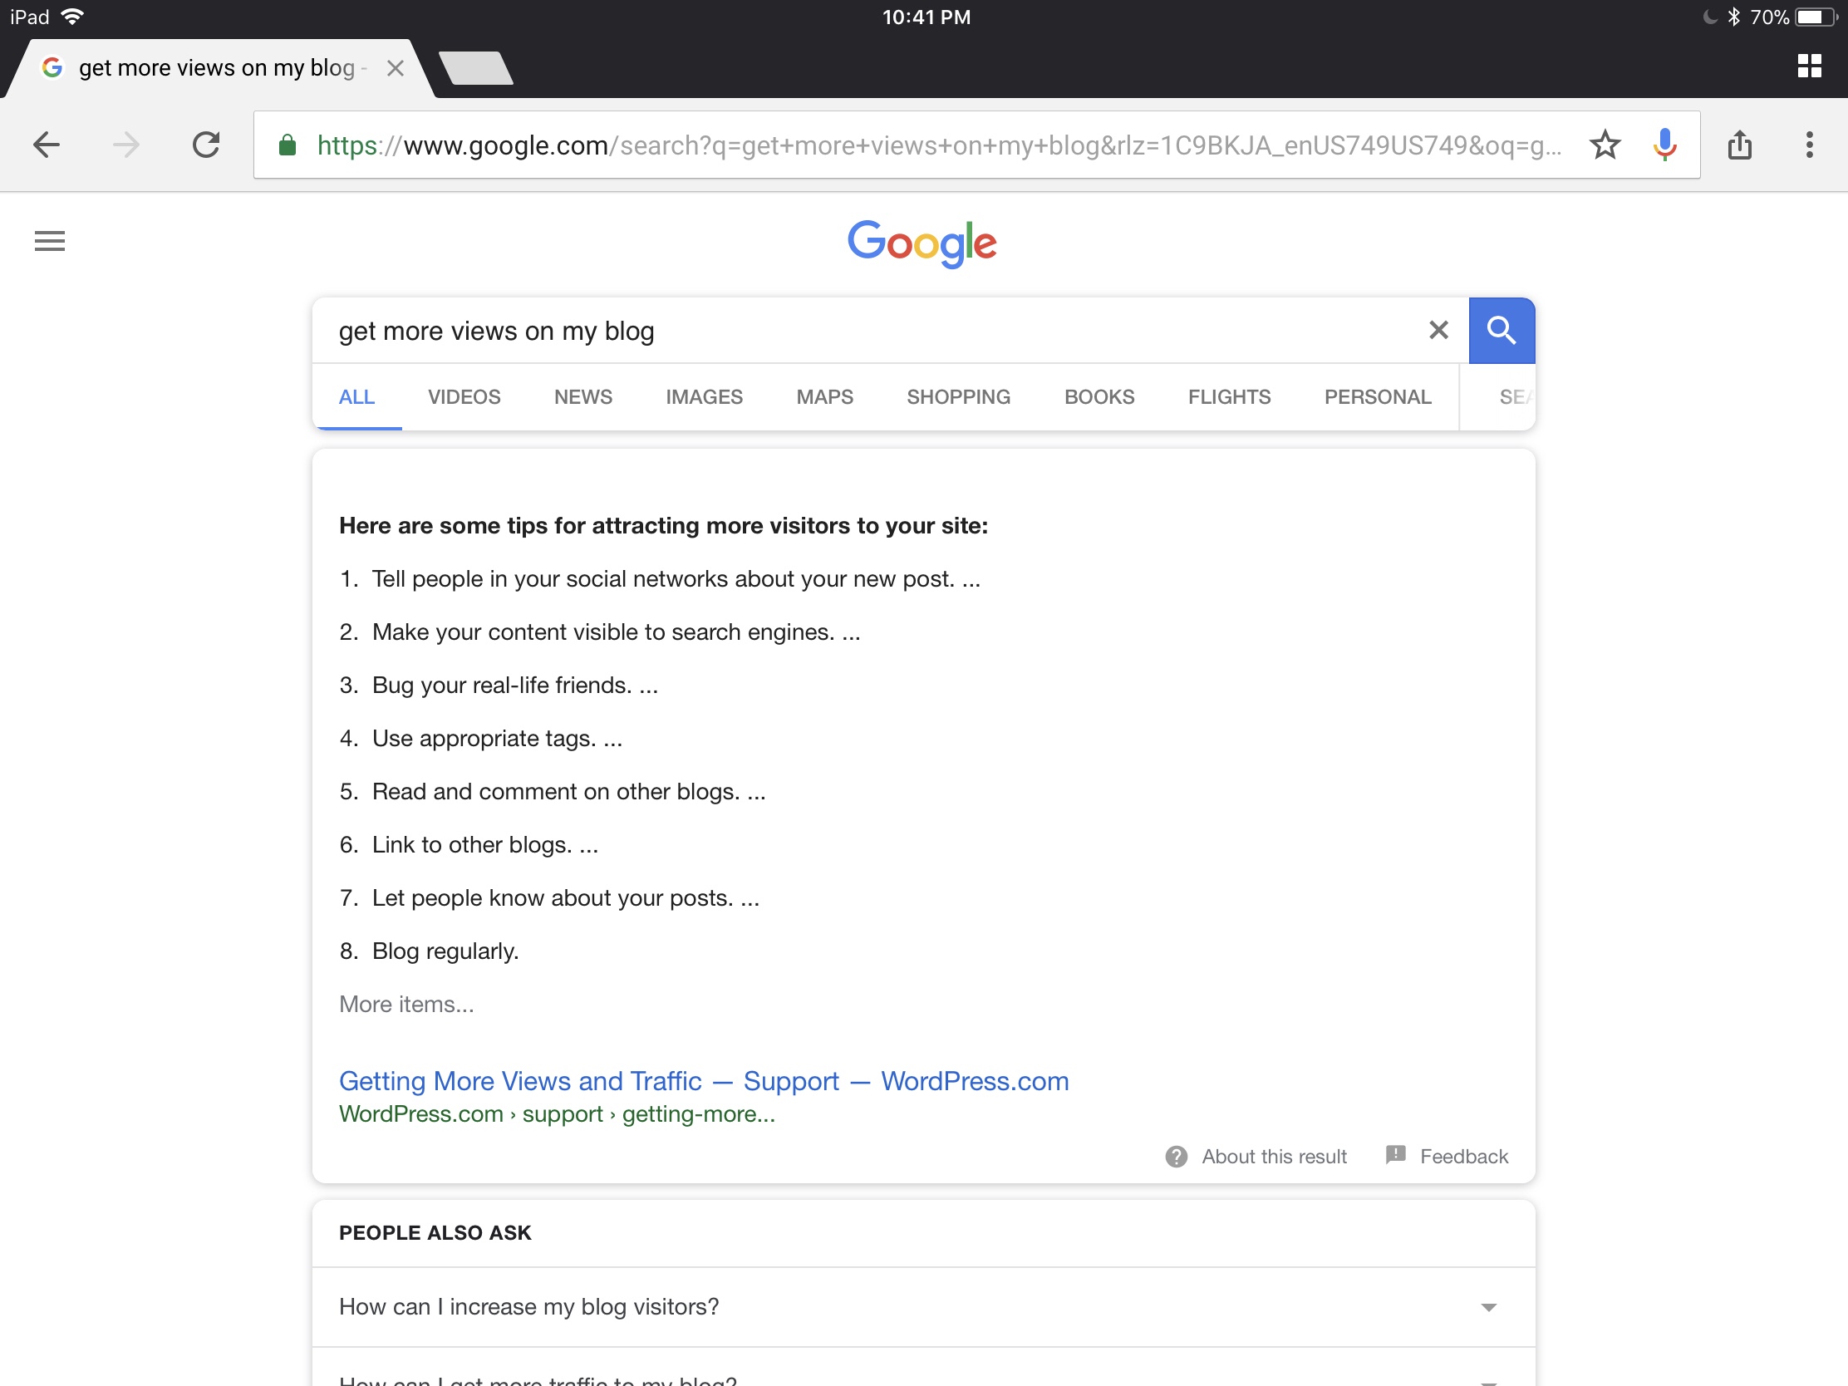Viewport: 1848px width, 1386px height.
Task: Click the blue search magnifier button
Action: coord(1501,331)
